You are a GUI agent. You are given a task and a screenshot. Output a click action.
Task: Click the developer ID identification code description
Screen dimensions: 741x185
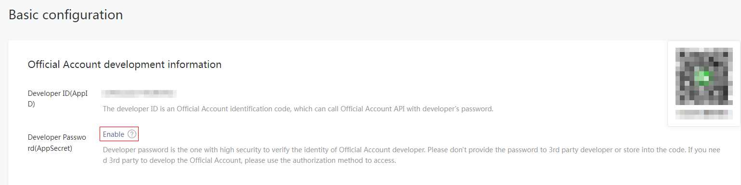pyautogui.click(x=298, y=109)
